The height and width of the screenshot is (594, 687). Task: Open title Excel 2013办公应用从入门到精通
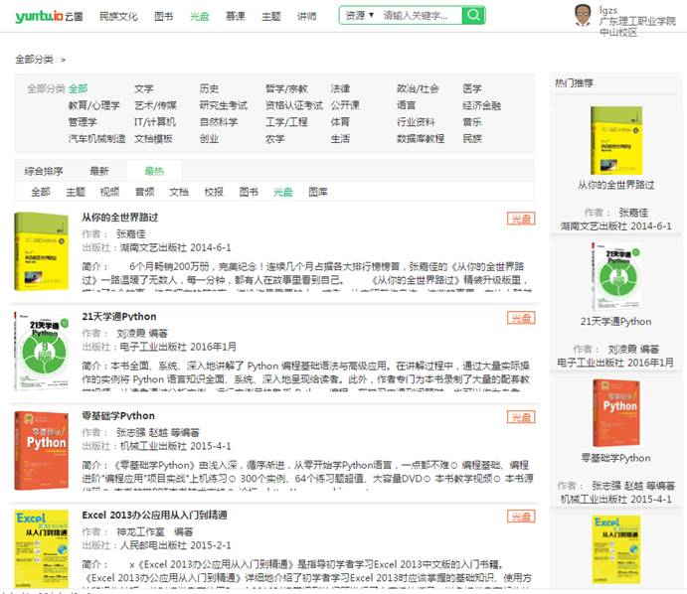tap(155, 516)
